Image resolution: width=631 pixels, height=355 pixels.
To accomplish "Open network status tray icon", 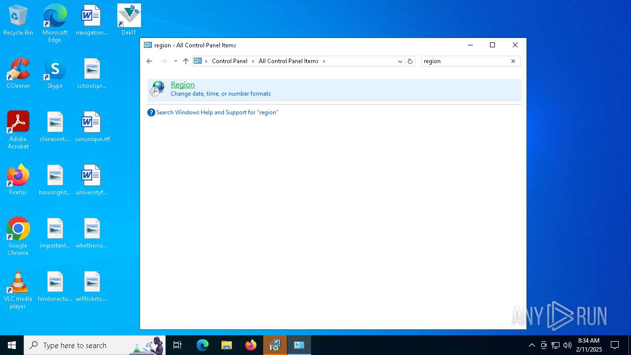I will pyautogui.click(x=556, y=345).
